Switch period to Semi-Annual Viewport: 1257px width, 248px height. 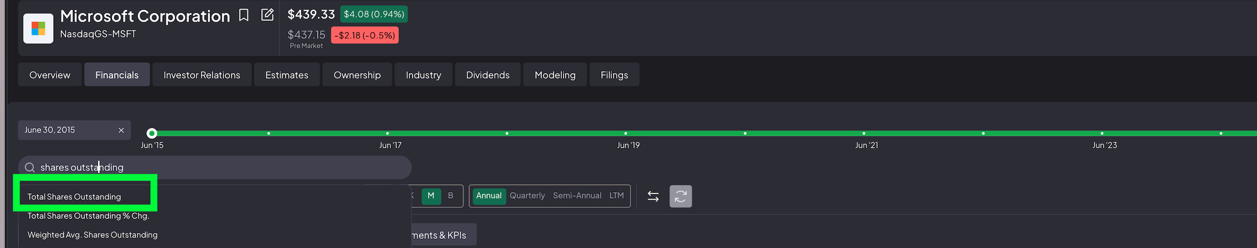coord(577,196)
